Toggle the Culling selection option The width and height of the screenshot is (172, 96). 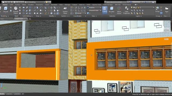pyautogui.click(x=105, y=10)
